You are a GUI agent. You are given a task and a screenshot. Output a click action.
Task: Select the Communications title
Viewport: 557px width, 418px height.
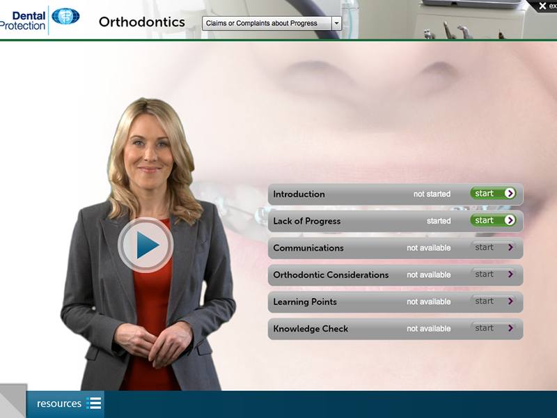coord(308,248)
